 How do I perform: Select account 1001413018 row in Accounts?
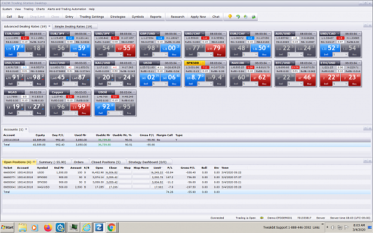[x=187, y=139]
